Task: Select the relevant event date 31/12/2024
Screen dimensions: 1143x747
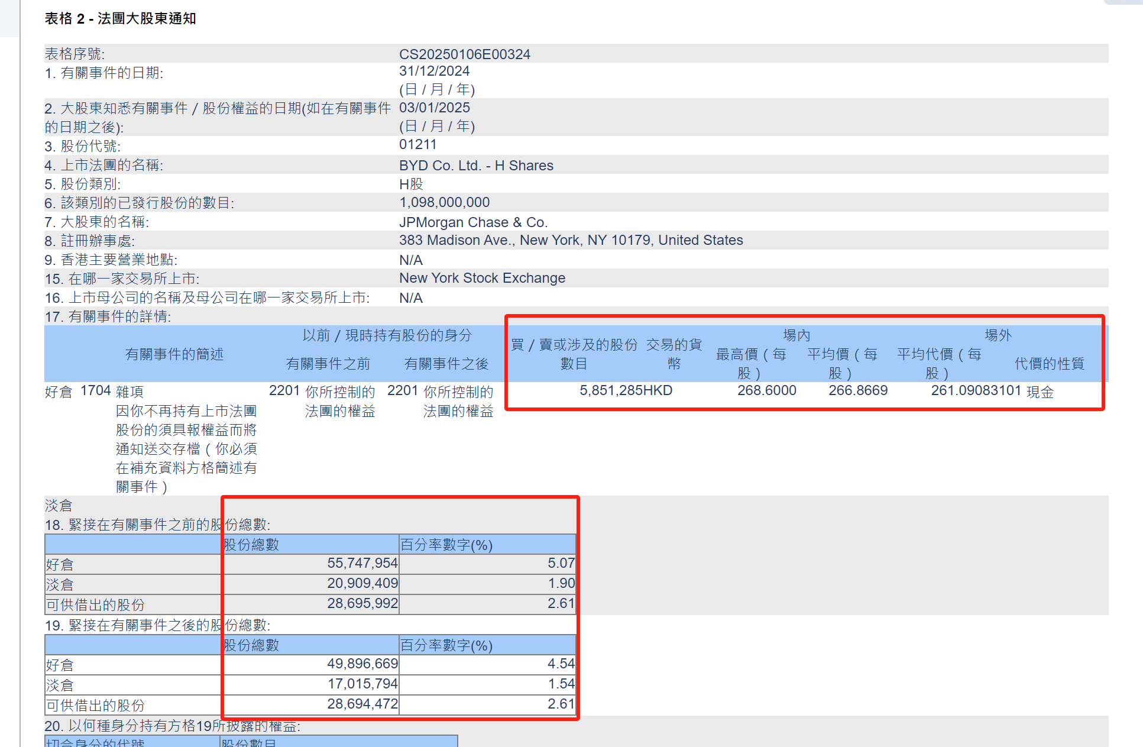Action: pyautogui.click(x=435, y=71)
